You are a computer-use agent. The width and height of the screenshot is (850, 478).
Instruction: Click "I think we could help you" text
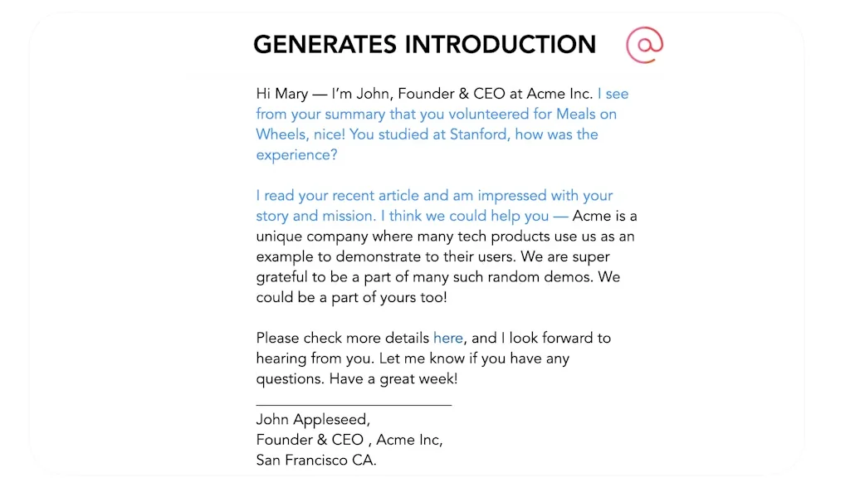pos(465,216)
